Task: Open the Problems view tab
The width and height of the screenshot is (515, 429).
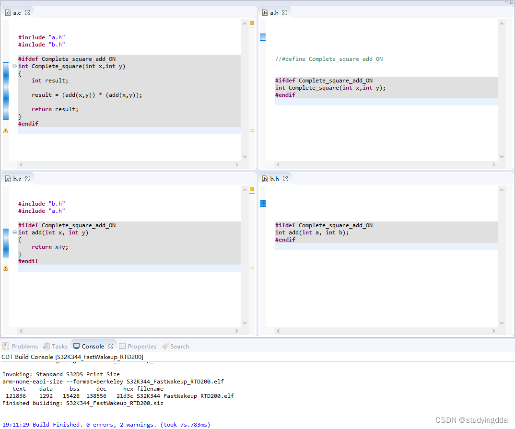Action: point(20,346)
